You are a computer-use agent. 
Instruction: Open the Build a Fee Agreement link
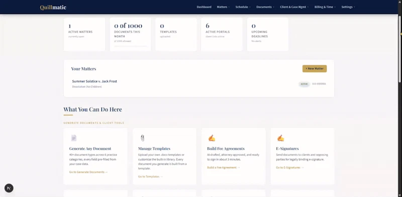(224, 167)
